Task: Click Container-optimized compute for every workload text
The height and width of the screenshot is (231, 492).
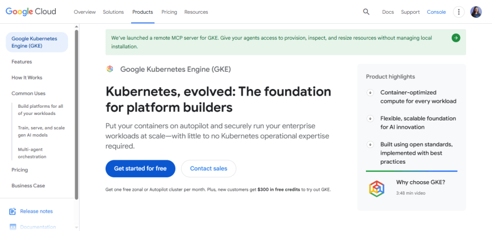Action: point(418,97)
